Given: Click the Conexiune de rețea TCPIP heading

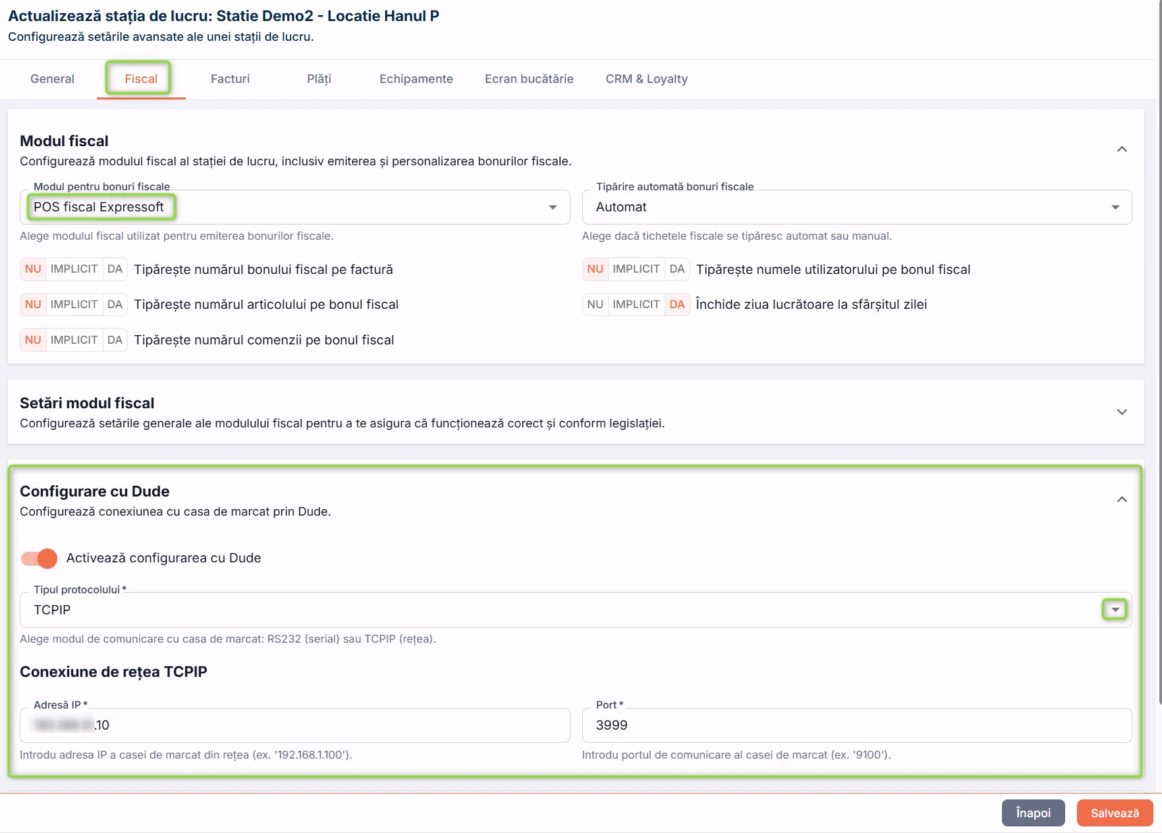Looking at the screenshot, I should 113,672.
